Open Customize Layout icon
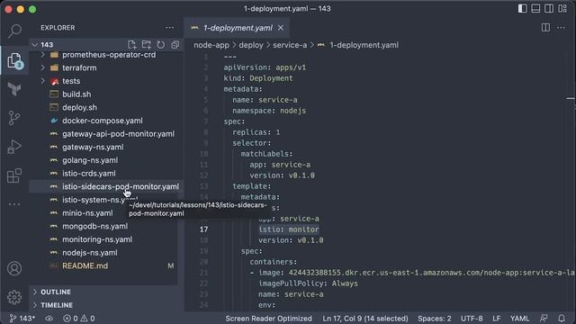 click(x=562, y=8)
